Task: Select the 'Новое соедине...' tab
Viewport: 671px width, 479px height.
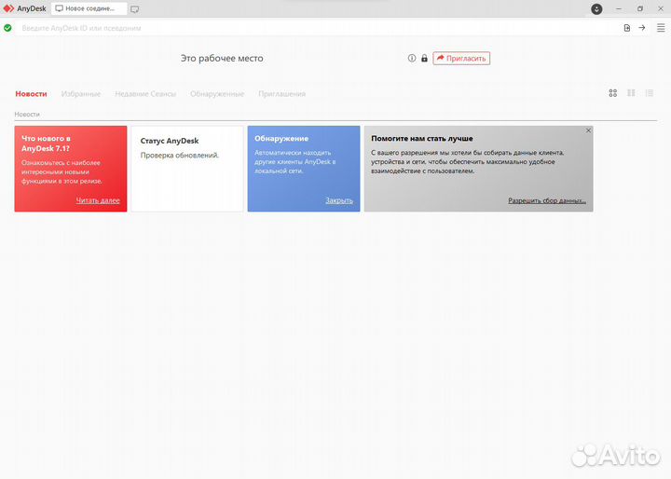Action: (x=89, y=8)
